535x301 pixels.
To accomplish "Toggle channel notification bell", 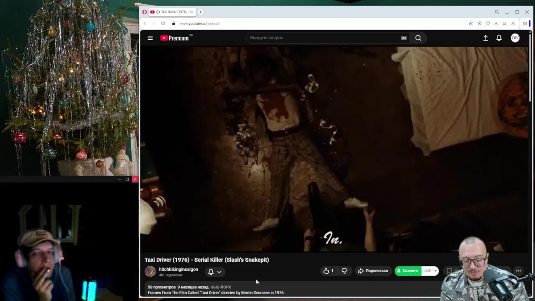I will coord(211,272).
